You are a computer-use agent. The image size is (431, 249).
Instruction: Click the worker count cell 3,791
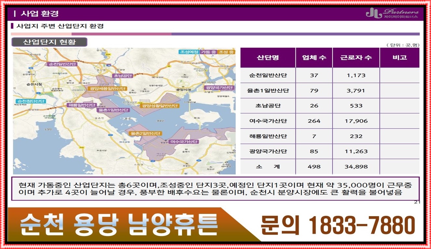click(356, 91)
